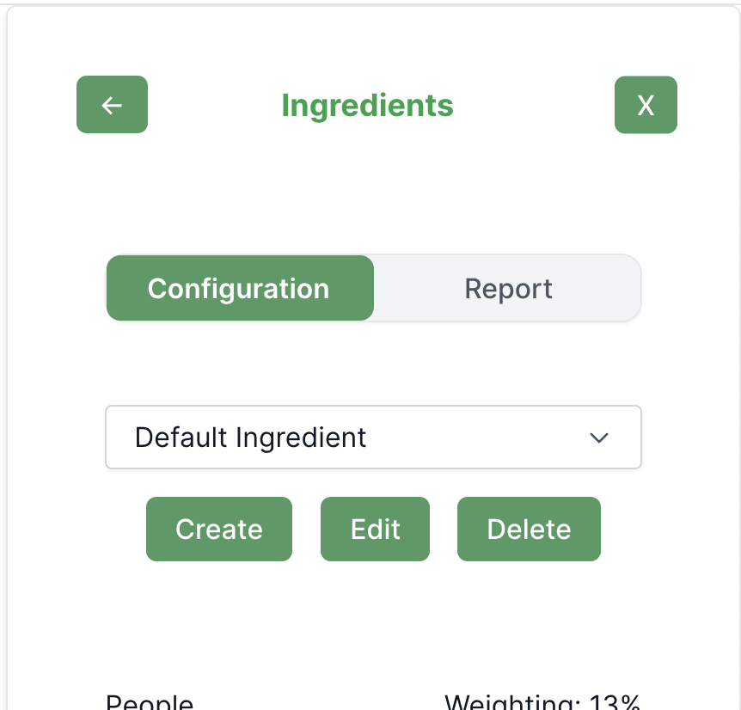Expand the ingredient selector chevron arrow
The width and height of the screenshot is (741, 710).
point(599,438)
